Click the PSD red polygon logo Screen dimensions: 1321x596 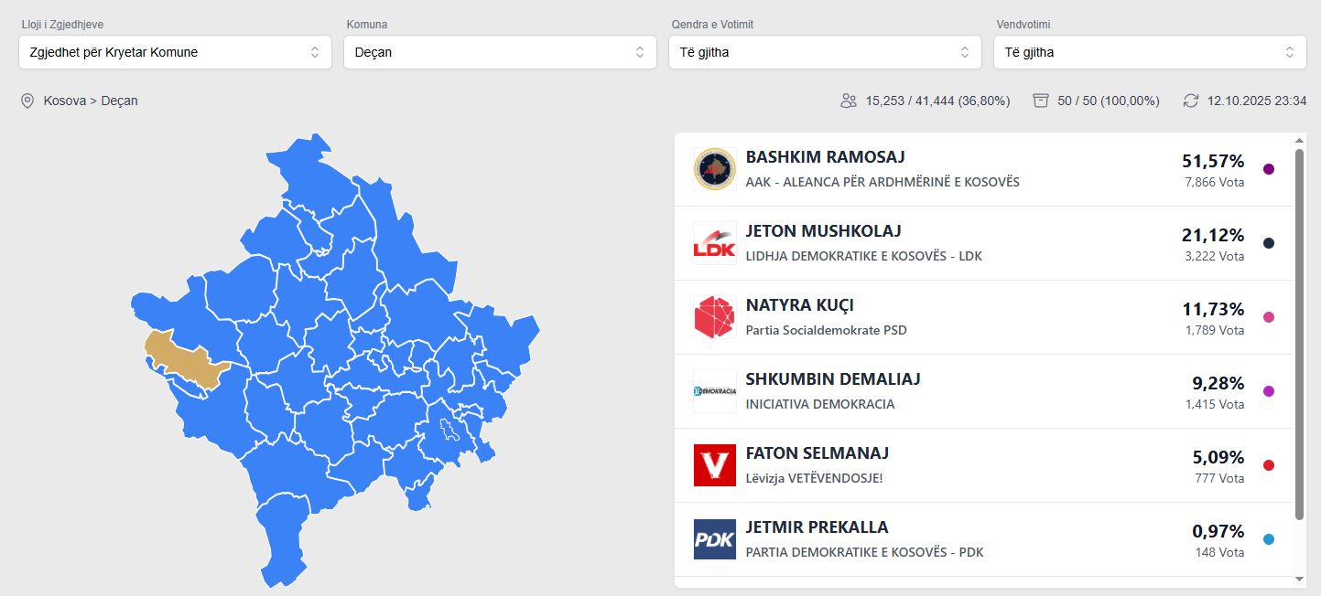tap(714, 317)
